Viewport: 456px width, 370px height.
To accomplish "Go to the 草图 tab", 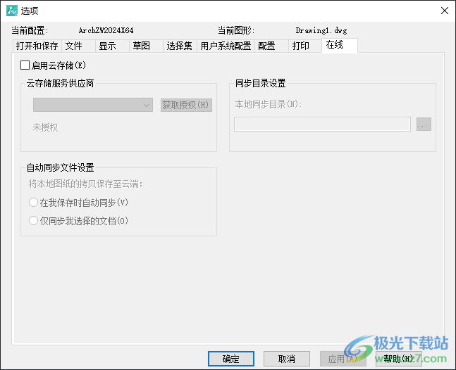I will point(146,46).
